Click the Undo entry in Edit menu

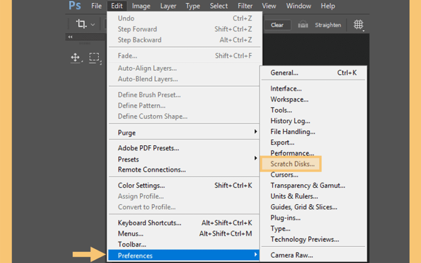coord(184,18)
